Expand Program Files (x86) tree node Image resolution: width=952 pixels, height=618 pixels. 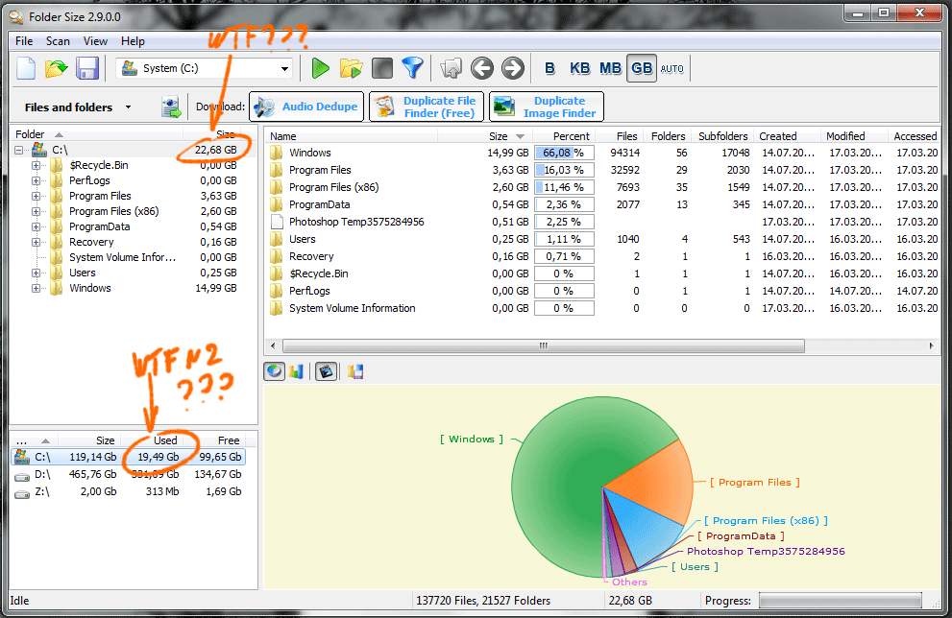(x=36, y=212)
